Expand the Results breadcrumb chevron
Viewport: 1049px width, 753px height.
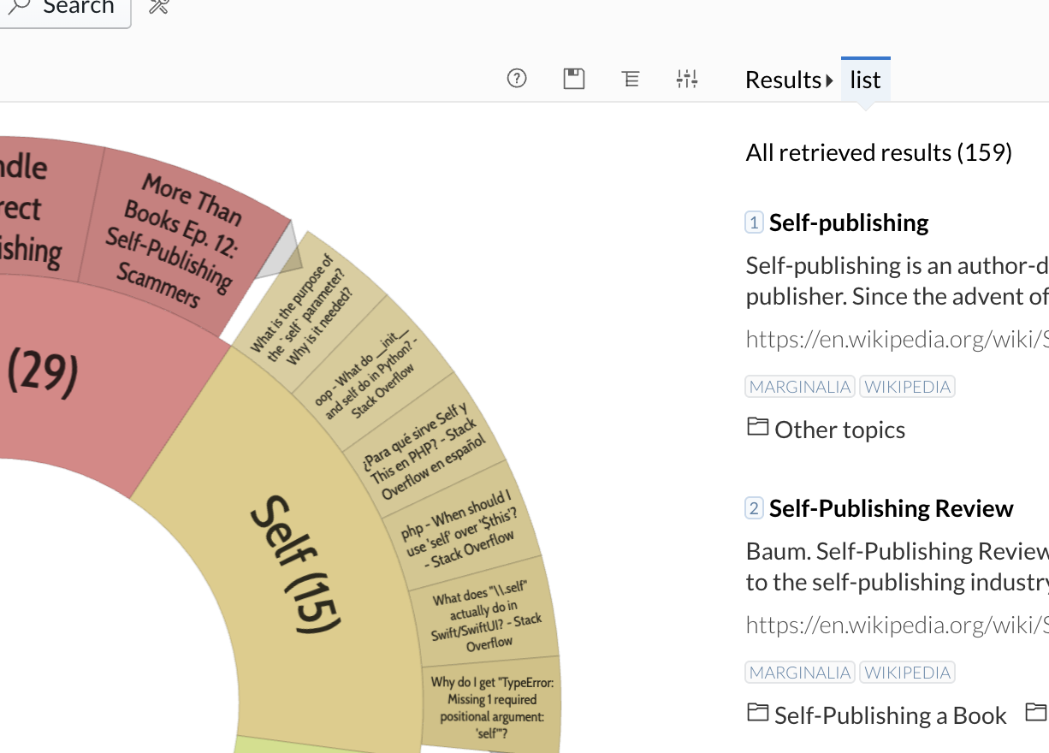tap(828, 79)
